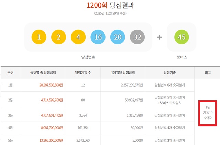Click the 당첨게임 수 column header

coord(83,72)
